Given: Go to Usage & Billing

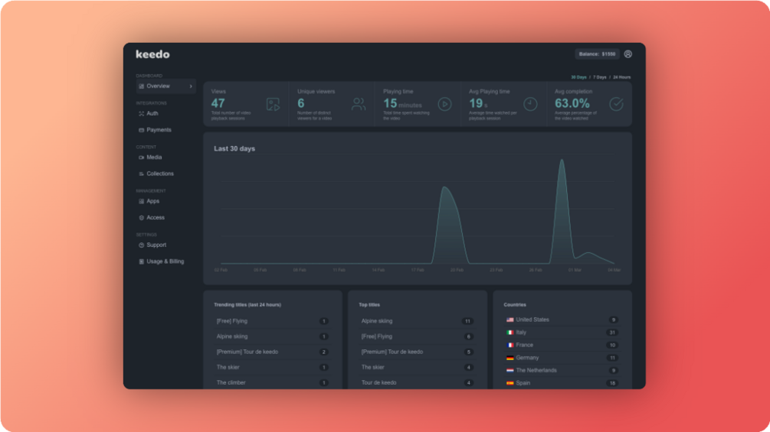Looking at the screenshot, I should click(x=166, y=261).
